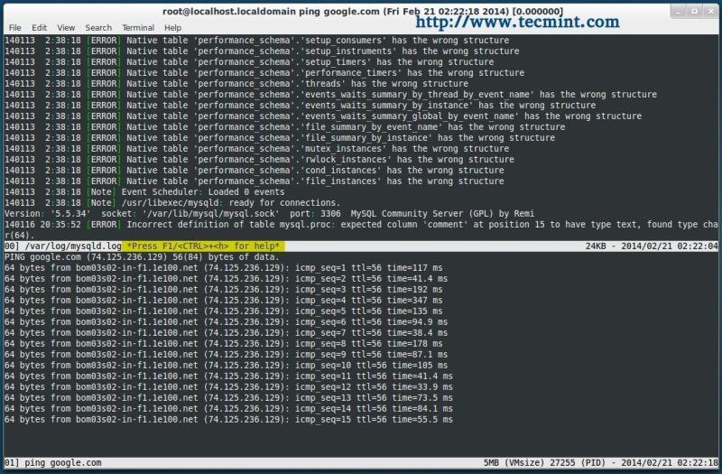This screenshot has width=722, height=474.
Task: Click the 'setup_consumers' error log line
Action: (257, 40)
